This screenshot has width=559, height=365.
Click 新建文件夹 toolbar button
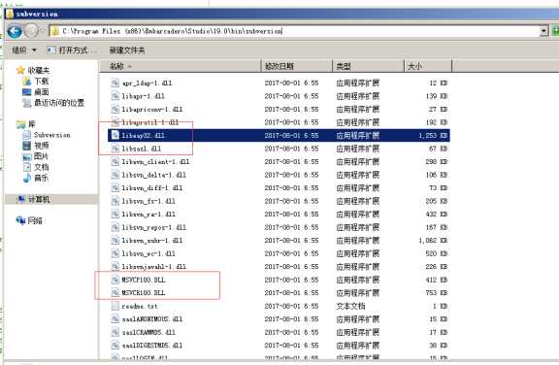[x=127, y=50]
